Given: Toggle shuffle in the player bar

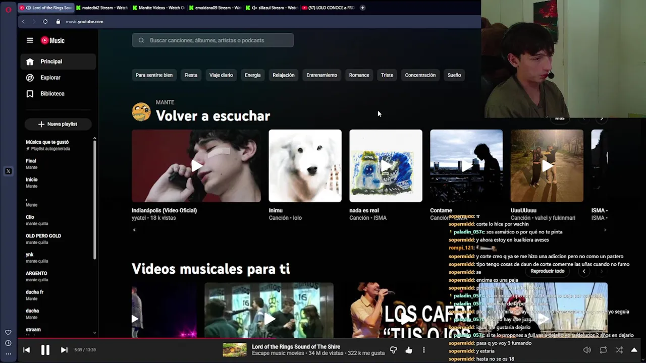Looking at the screenshot, I should (x=619, y=350).
